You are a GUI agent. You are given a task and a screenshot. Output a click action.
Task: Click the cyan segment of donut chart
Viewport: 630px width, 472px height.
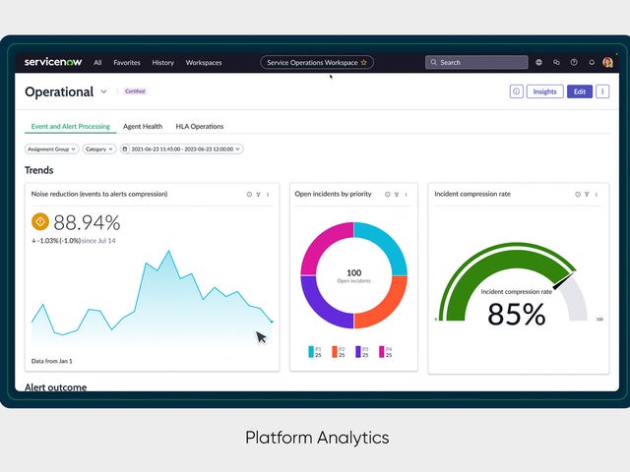[x=385, y=245]
